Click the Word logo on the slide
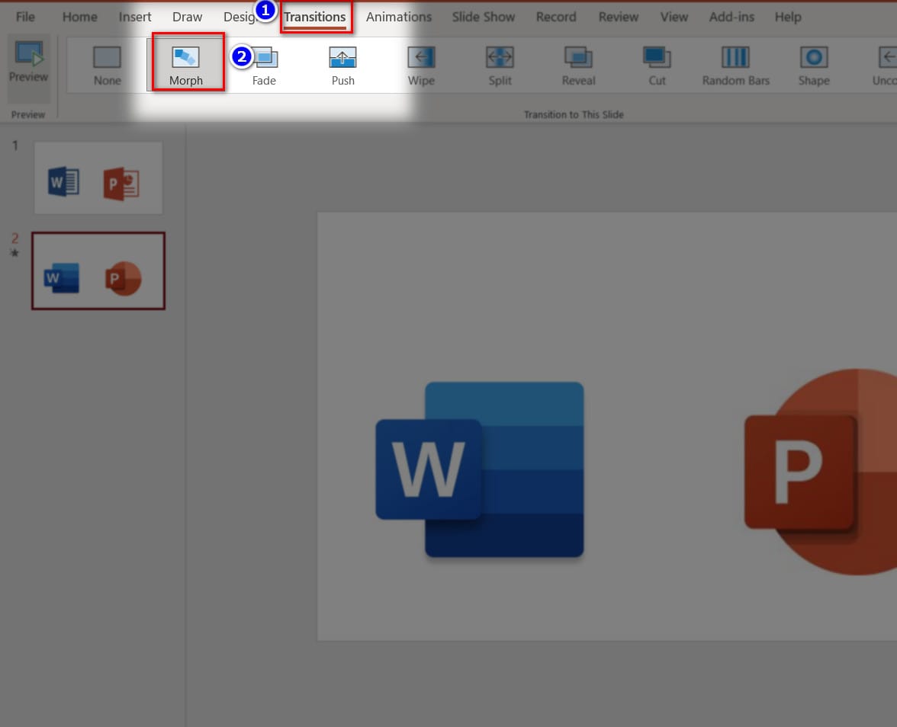Image resolution: width=897 pixels, height=727 pixels. point(479,469)
